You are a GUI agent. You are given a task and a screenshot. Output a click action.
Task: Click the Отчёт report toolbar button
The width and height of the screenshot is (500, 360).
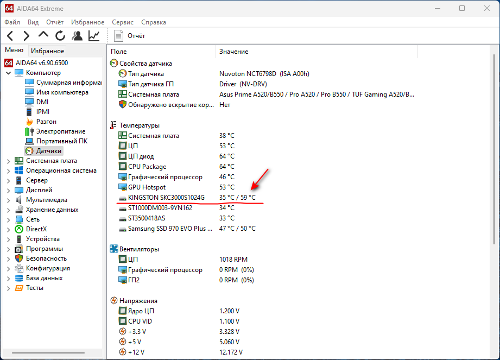130,36
